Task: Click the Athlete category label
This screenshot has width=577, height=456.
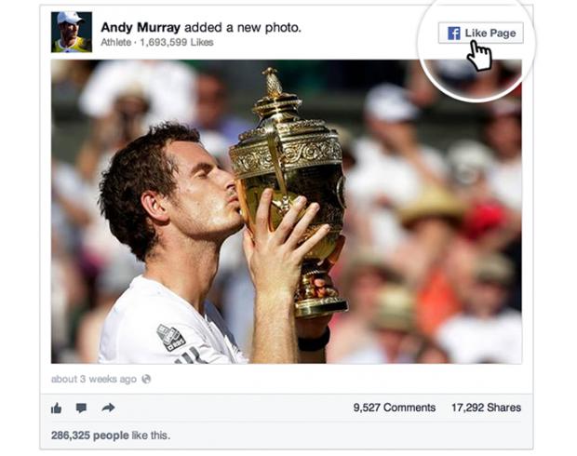Action: click(116, 42)
